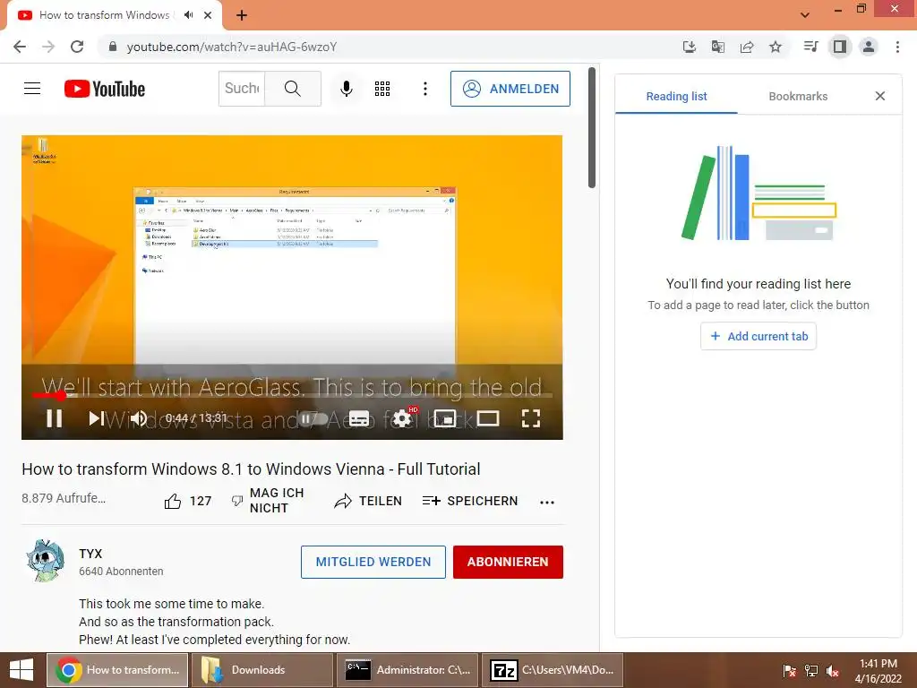
Task: Open the player settings gear
Action: coord(402,418)
